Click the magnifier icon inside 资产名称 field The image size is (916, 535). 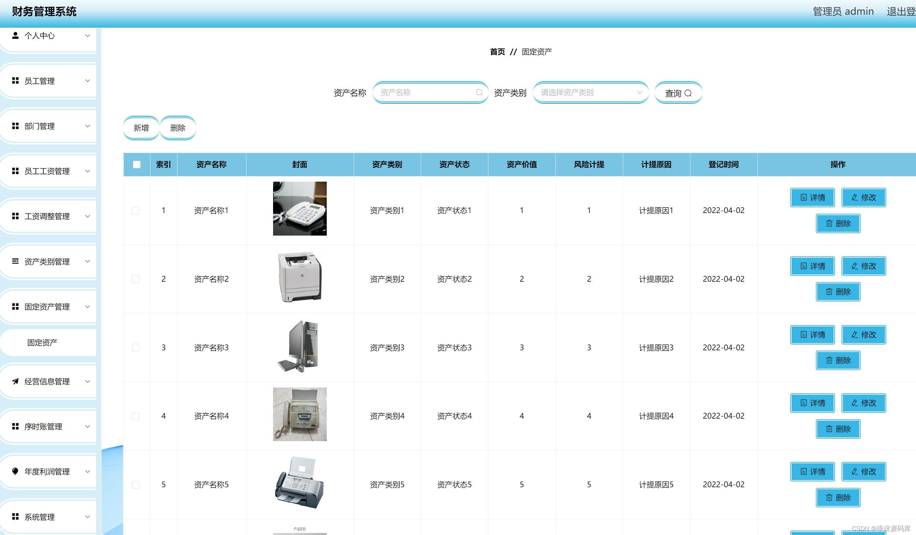(x=479, y=93)
